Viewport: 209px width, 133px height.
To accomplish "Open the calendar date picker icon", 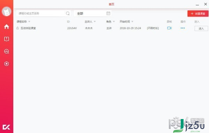I will [108, 13].
